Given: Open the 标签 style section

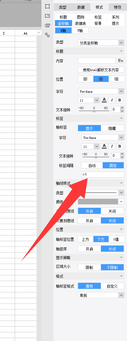Looking at the screenshot, I should pyautogui.click(x=98, y=17).
